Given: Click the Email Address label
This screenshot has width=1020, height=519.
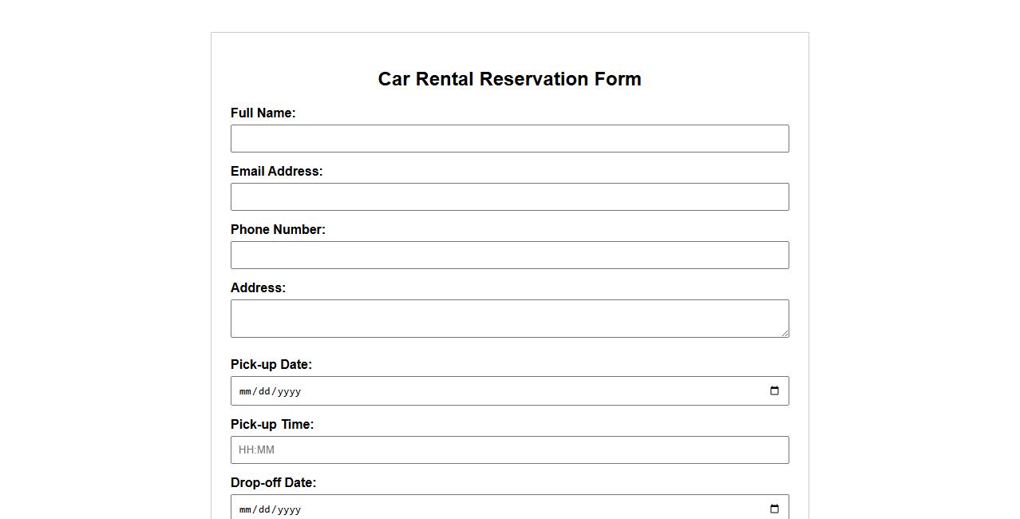Looking at the screenshot, I should pos(276,171).
